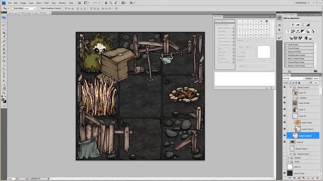This screenshot has width=323, height=181.
Task: Click Delete layer trash icon
Action: (317, 178)
